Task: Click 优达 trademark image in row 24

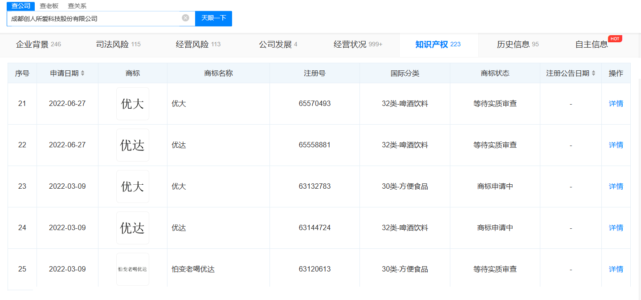Action: tap(133, 228)
